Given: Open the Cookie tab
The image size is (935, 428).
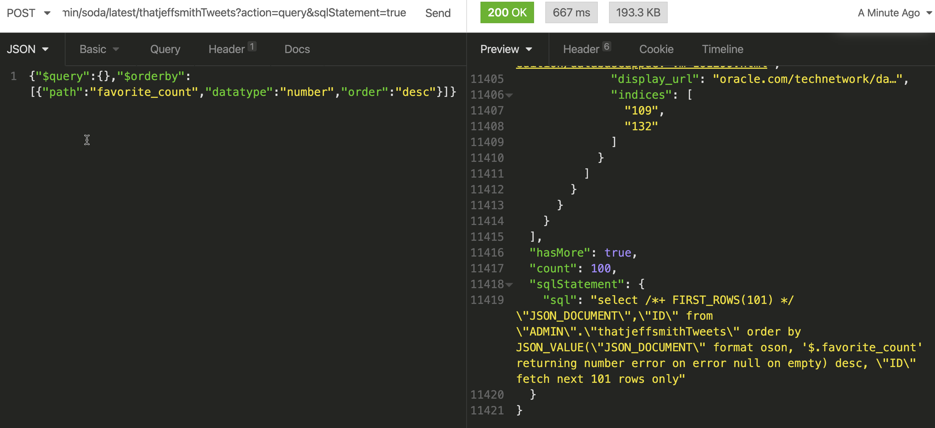Looking at the screenshot, I should 656,49.
